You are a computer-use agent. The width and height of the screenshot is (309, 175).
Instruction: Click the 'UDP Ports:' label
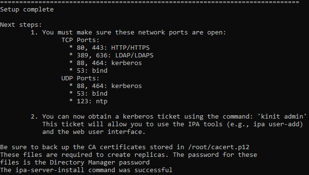pyautogui.click(x=81, y=78)
